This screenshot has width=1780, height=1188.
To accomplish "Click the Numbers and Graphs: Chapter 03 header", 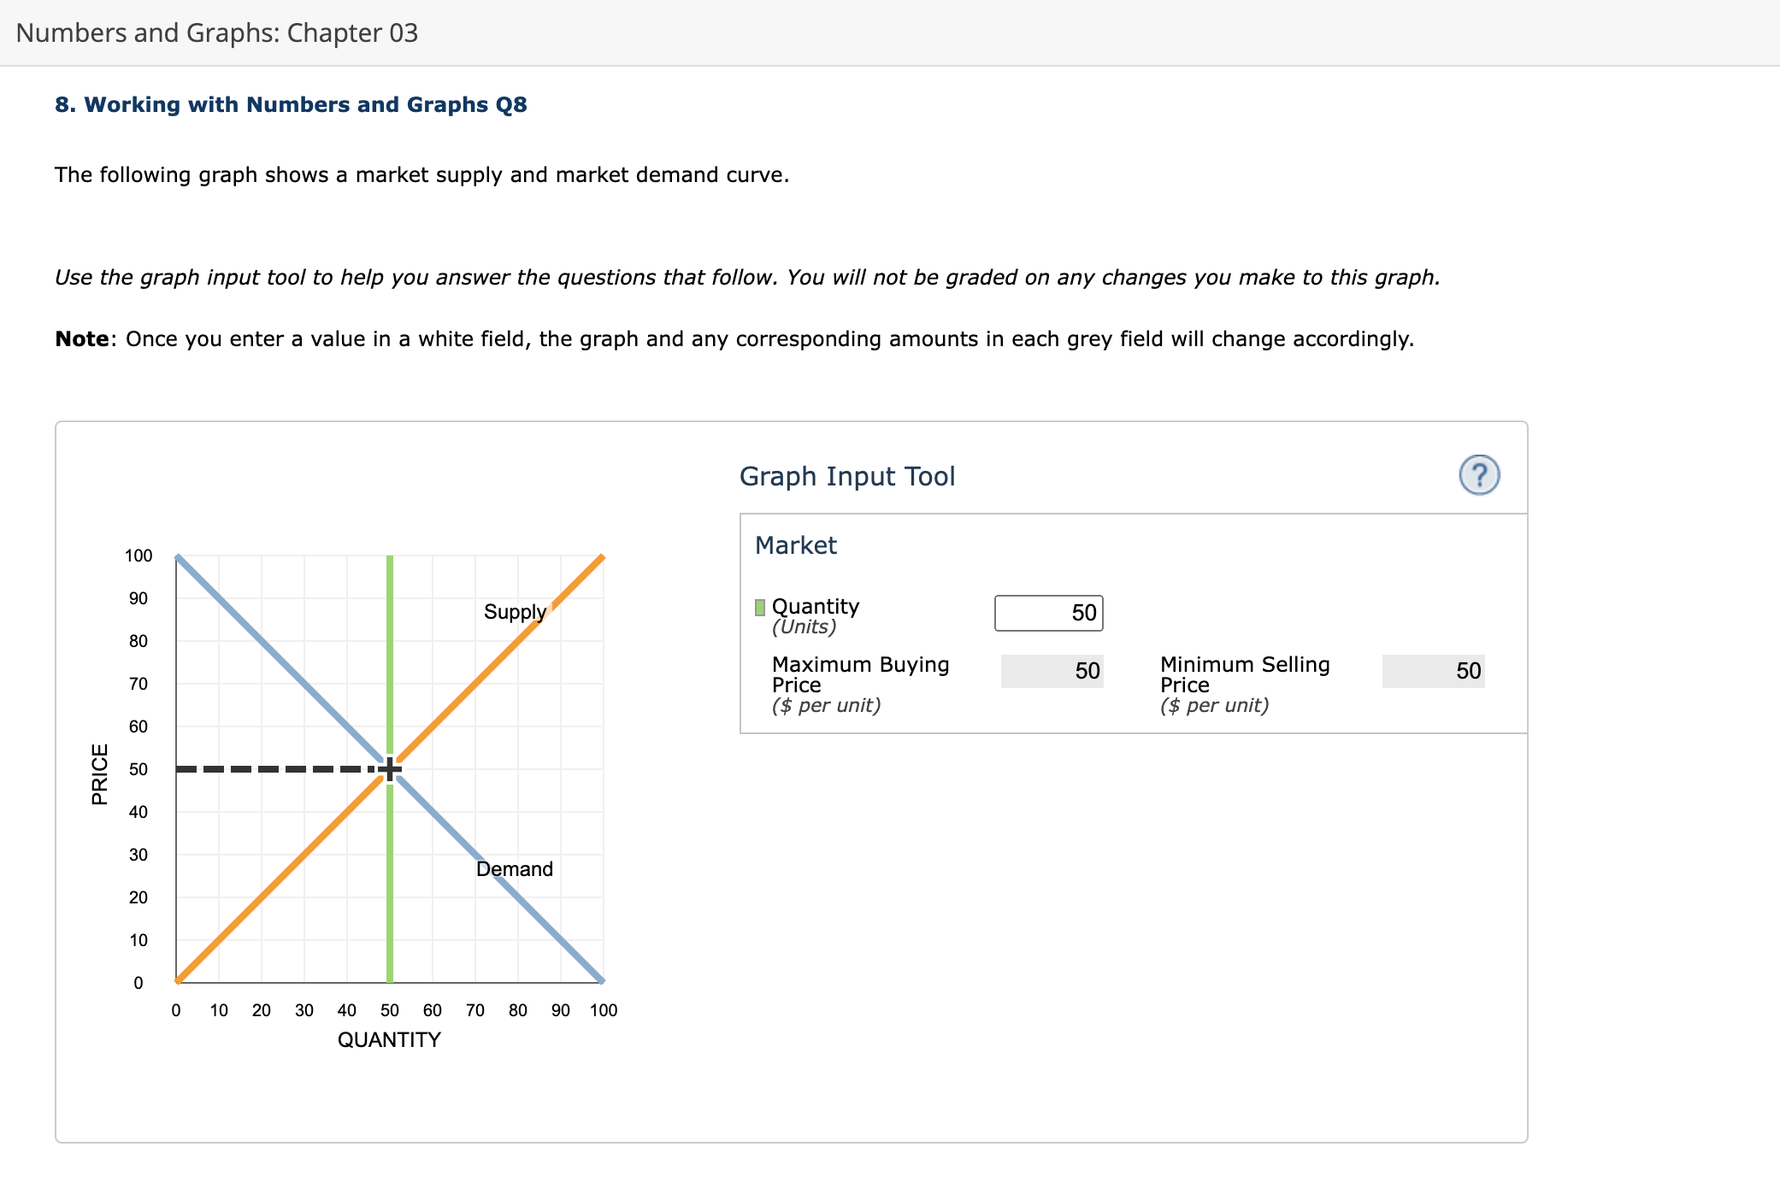I will [217, 33].
